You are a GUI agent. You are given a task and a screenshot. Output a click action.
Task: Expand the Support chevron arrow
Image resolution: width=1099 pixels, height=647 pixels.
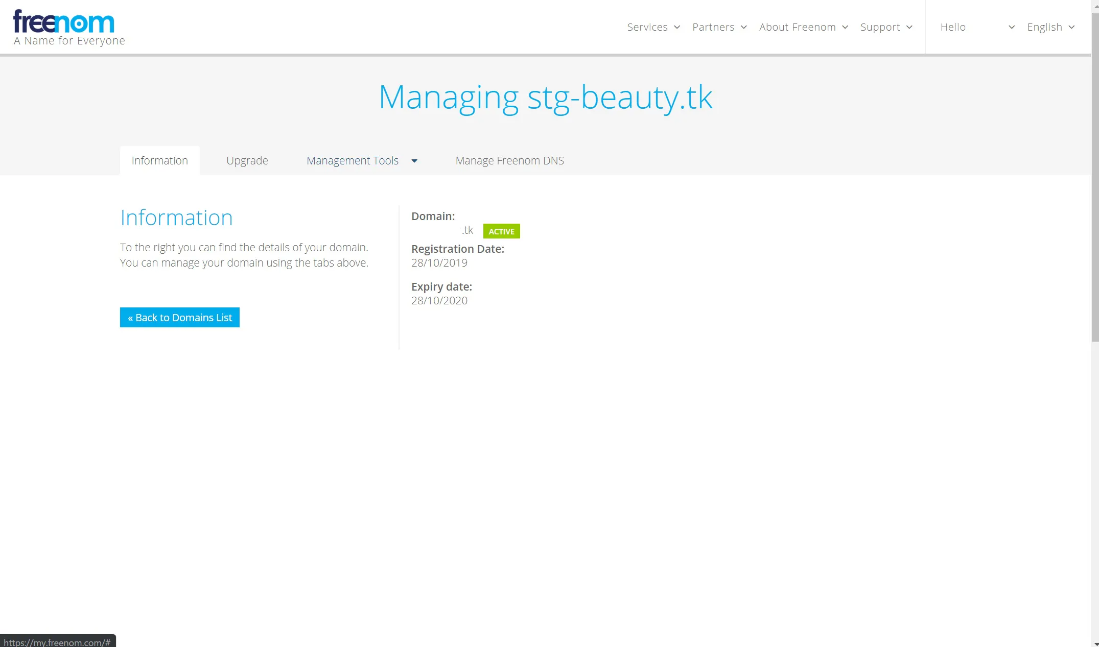point(909,27)
